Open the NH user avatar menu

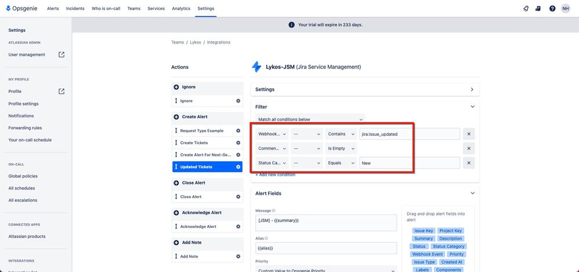point(565,9)
